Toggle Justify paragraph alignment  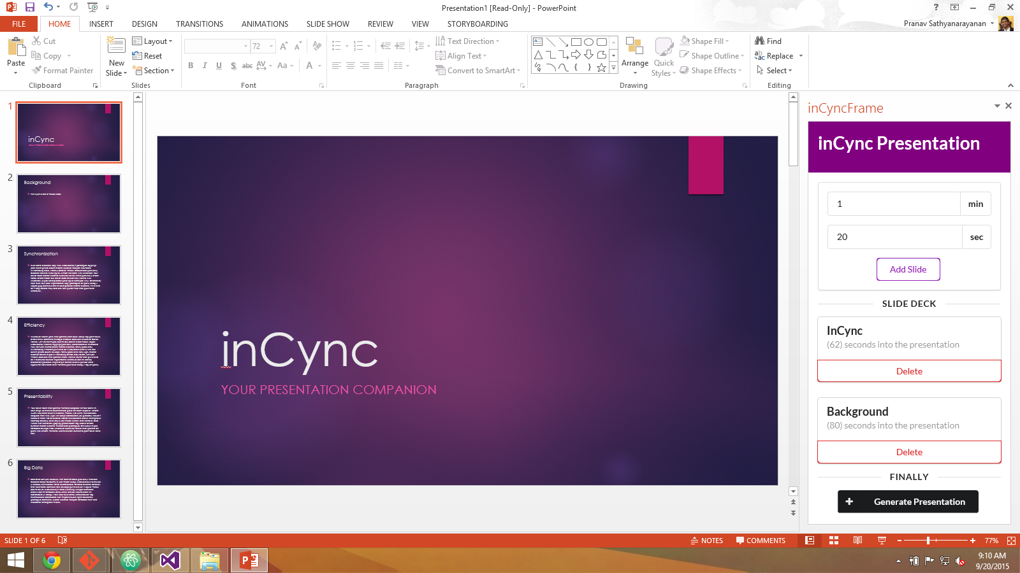[379, 66]
